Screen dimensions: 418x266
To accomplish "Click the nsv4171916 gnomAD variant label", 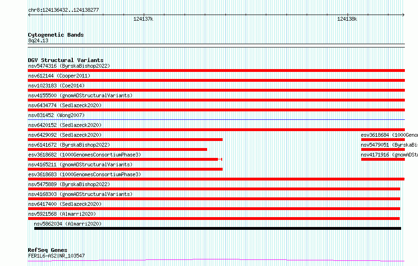I will click(x=389, y=155).
